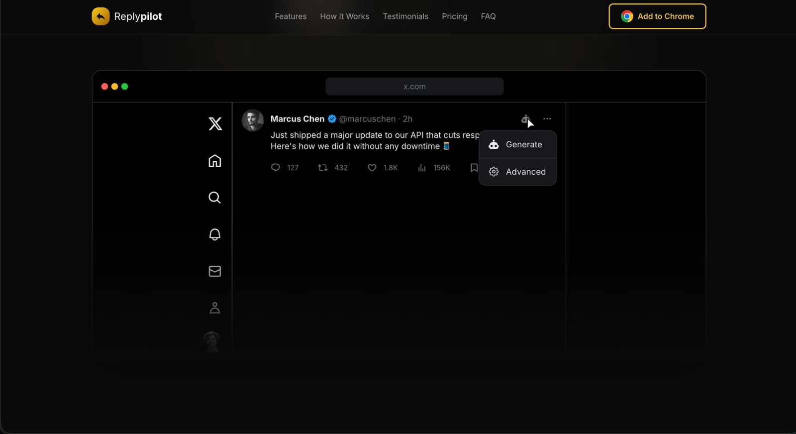The height and width of the screenshot is (434, 796).
Task: Bookmark the tweet
Action: click(474, 168)
